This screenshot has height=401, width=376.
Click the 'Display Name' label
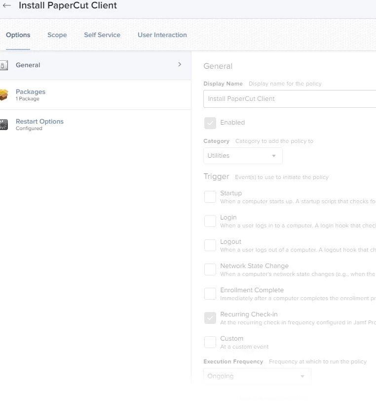click(x=223, y=84)
